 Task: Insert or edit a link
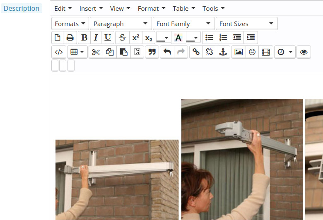[x=196, y=52]
